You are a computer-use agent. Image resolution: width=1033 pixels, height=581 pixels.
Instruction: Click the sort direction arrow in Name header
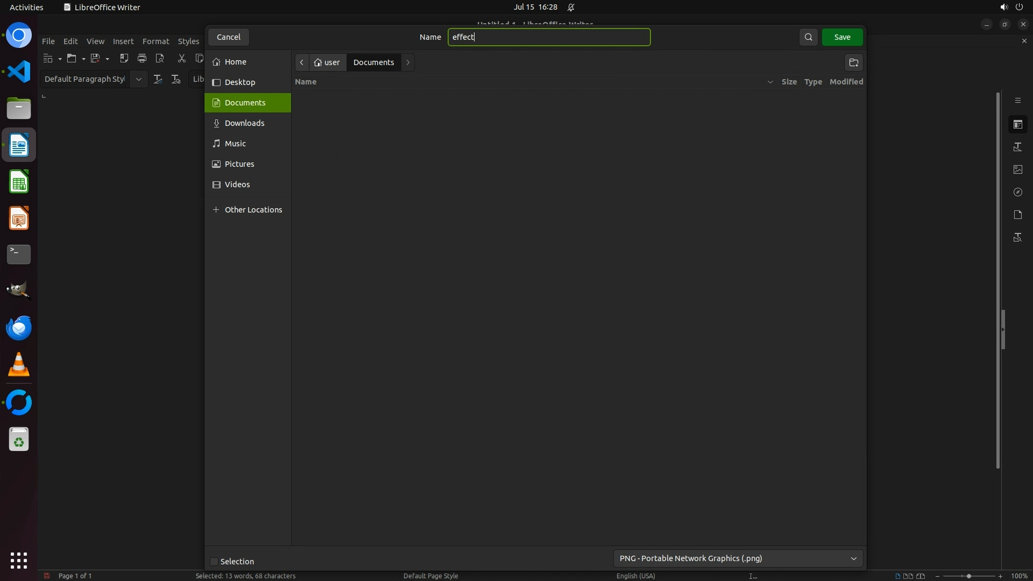770,82
